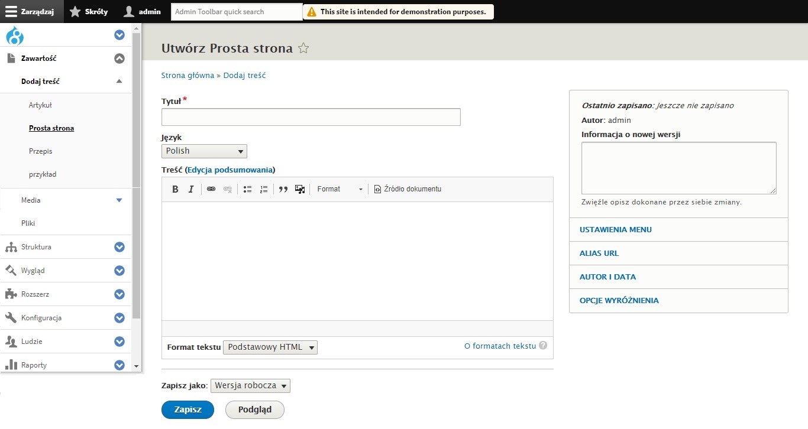Collapse the Zawartość section chevron

click(x=119, y=58)
